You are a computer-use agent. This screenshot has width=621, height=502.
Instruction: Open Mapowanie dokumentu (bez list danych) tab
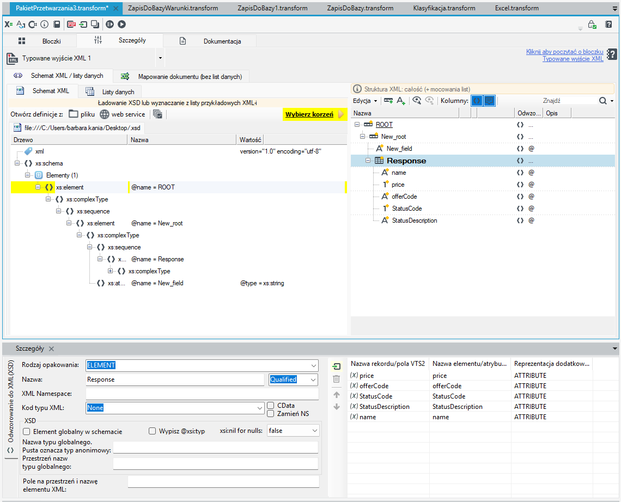coord(181,76)
